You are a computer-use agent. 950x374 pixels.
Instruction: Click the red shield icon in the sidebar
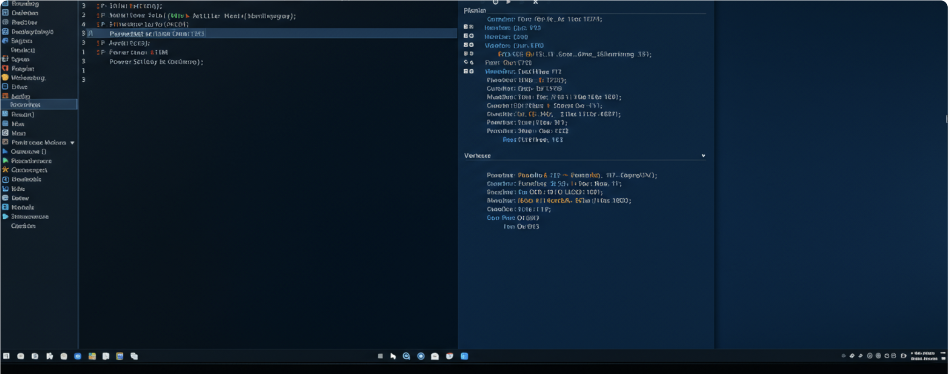coord(6,68)
